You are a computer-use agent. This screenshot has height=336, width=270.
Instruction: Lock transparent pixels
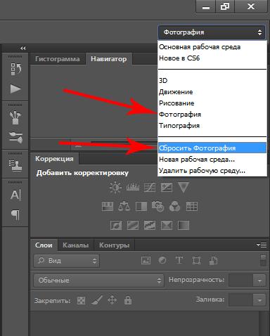click(x=81, y=300)
